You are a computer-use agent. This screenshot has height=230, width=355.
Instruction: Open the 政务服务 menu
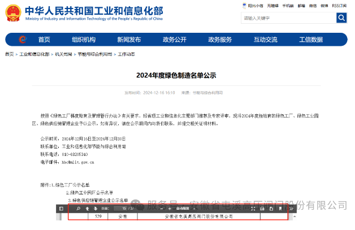220,40
